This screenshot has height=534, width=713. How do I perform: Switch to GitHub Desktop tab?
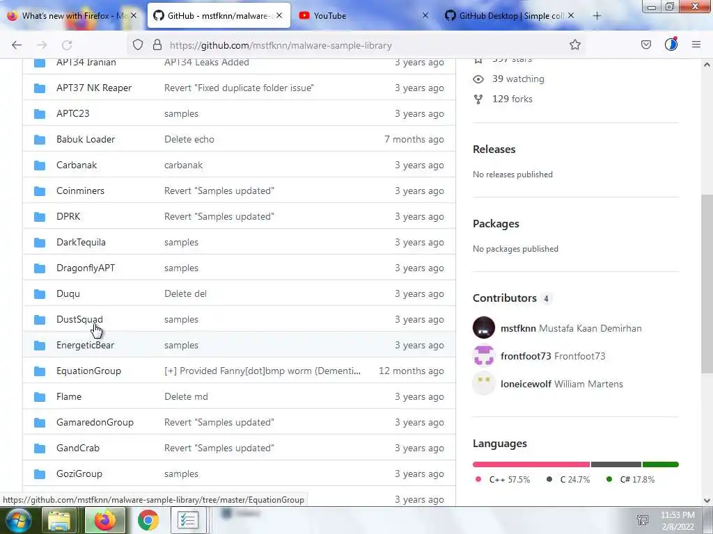[510, 15]
